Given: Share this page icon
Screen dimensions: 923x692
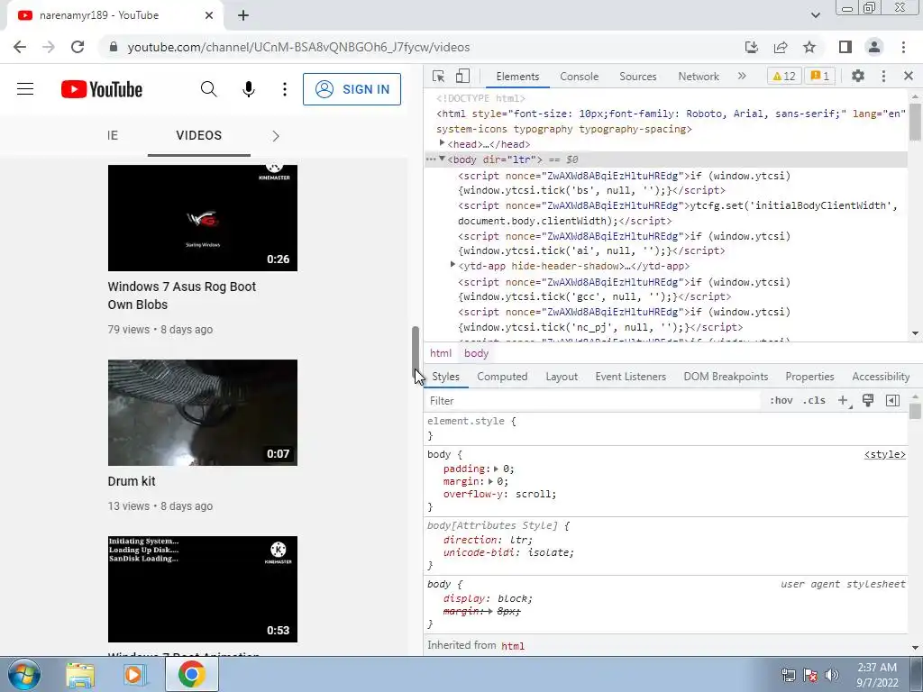Looking at the screenshot, I should [x=781, y=47].
